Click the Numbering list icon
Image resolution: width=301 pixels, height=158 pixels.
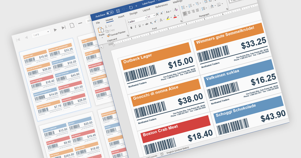pos(190,5)
